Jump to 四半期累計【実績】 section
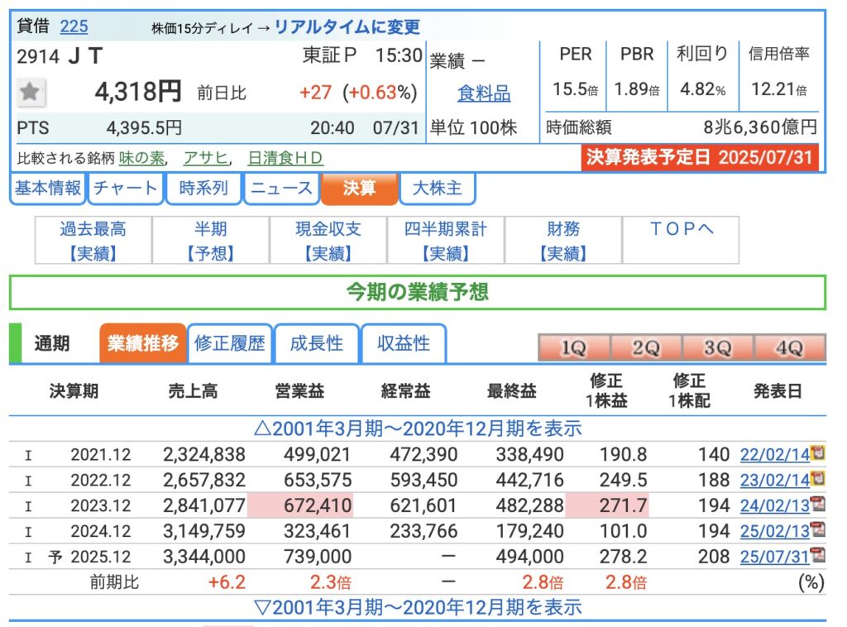Viewport: 847px width, 627px height. tap(446, 241)
